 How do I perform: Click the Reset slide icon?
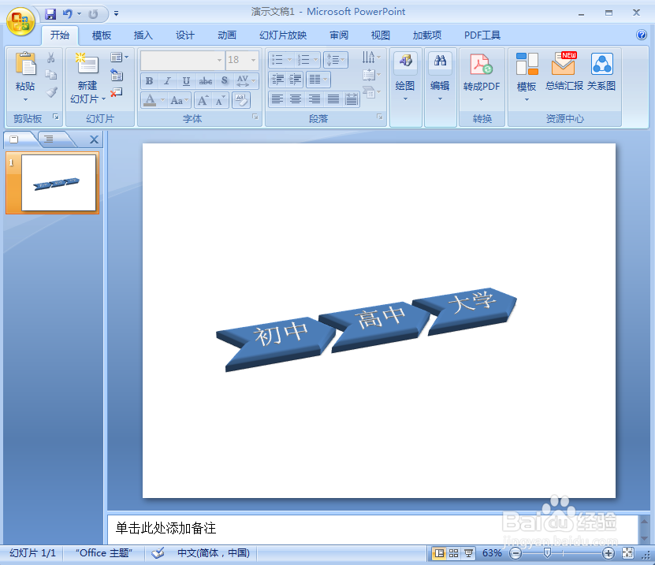click(117, 75)
